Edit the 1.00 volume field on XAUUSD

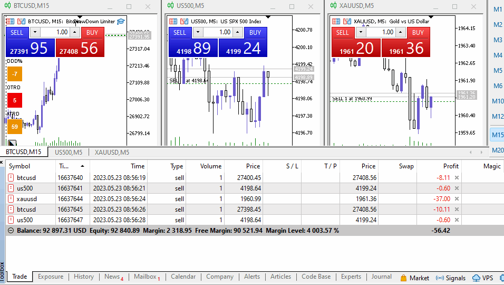pyautogui.click(x=381, y=32)
